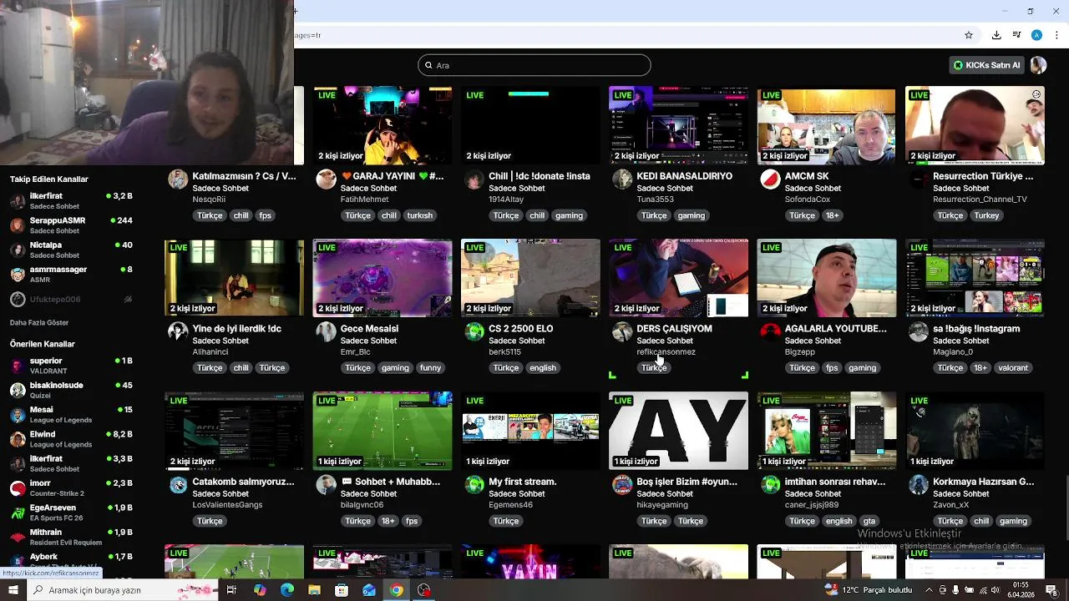The height and width of the screenshot is (601, 1069).
Task: Focus the Ara search field
Action: (x=534, y=65)
